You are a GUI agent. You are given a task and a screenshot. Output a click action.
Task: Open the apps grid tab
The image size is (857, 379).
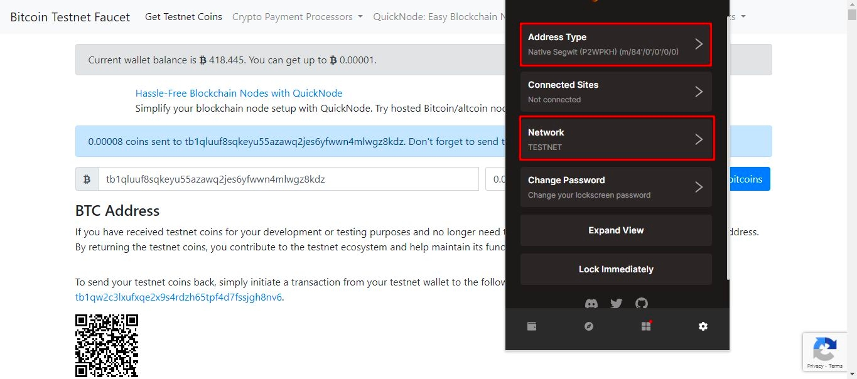[x=646, y=326]
